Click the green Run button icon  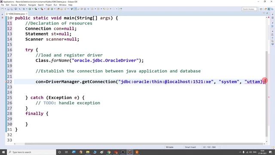tap(30, 9)
